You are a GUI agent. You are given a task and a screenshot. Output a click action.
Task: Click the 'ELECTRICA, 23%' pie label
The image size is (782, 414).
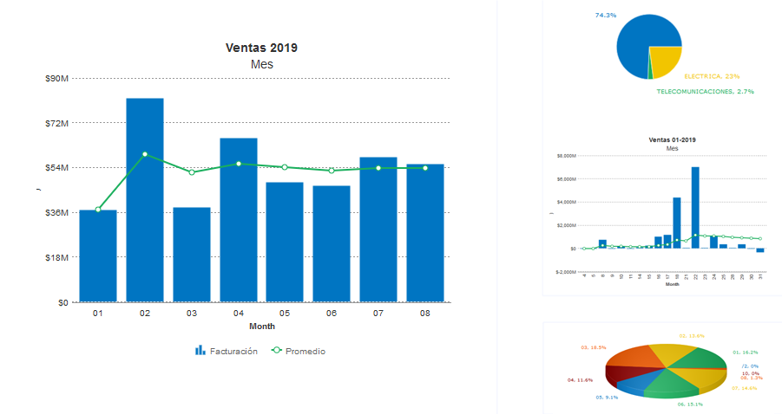[x=712, y=76]
